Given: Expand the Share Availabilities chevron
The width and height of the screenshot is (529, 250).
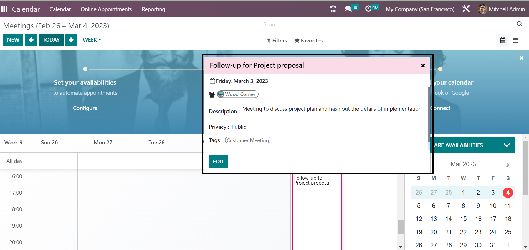Looking at the screenshot, I should [x=507, y=145].
